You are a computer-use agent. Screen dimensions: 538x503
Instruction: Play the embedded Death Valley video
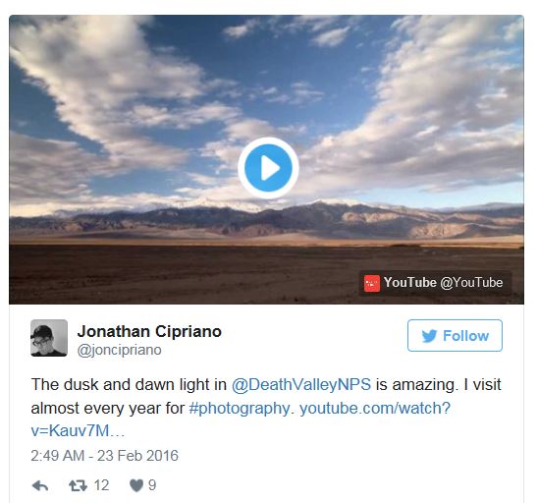click(268, 168)
